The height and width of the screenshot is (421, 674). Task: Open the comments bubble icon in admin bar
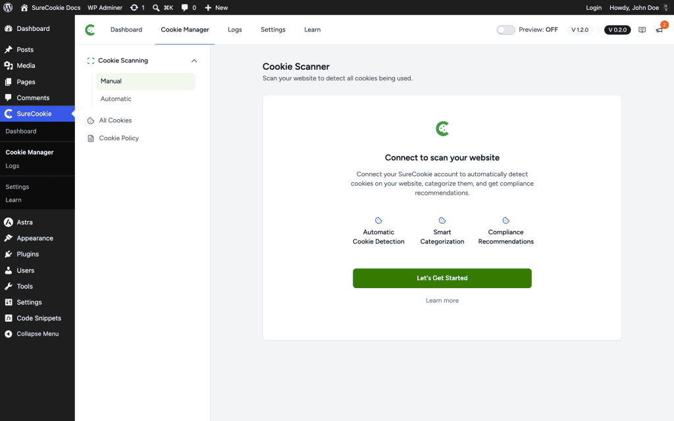point(185,7)
